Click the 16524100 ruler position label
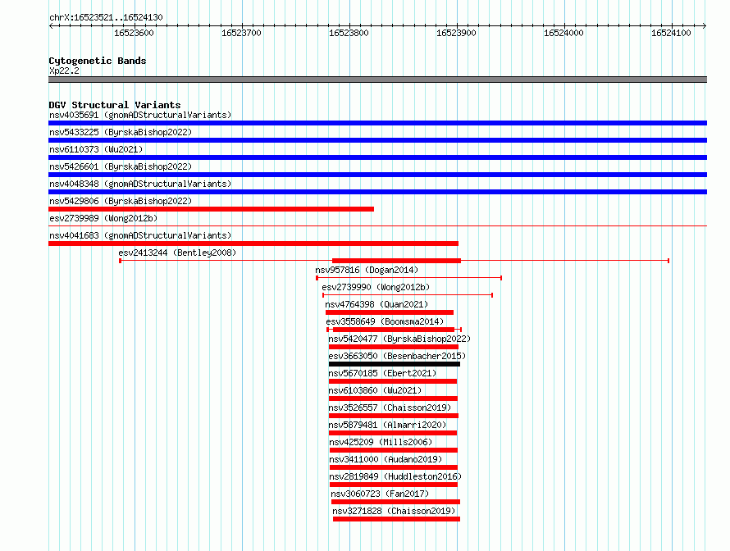Viewport: 730px width, 551px height. [671, 33]
